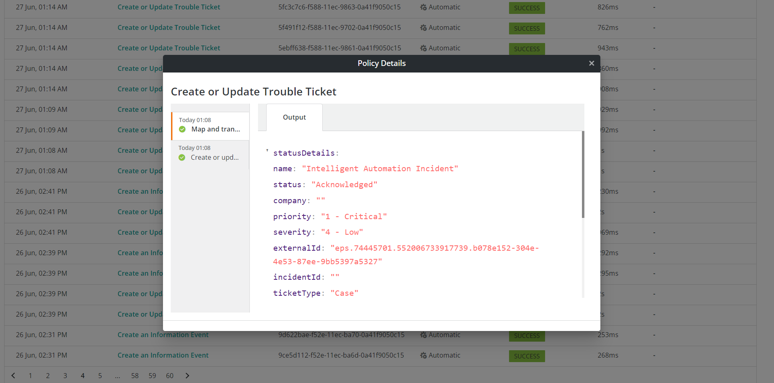Click SUCCESS badge in 268ms row
The image size is (774, 383).
coord(527,356)
